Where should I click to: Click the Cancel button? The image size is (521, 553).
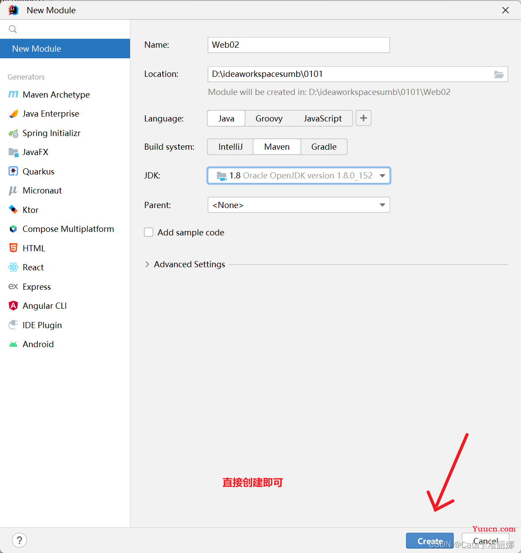486,541
